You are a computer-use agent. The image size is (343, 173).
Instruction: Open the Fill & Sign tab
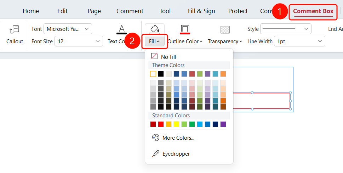pos(201,11)
